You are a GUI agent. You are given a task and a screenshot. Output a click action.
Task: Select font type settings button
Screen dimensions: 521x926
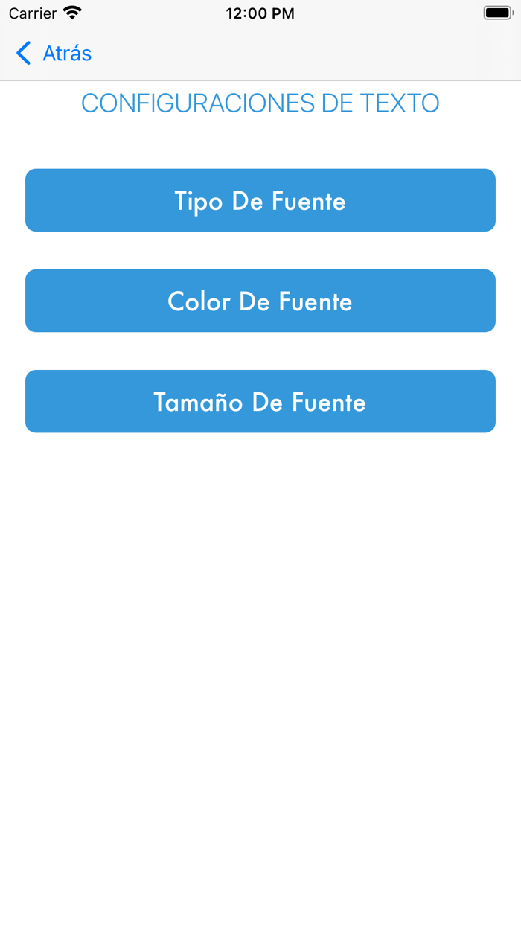(x=260, y=200)
